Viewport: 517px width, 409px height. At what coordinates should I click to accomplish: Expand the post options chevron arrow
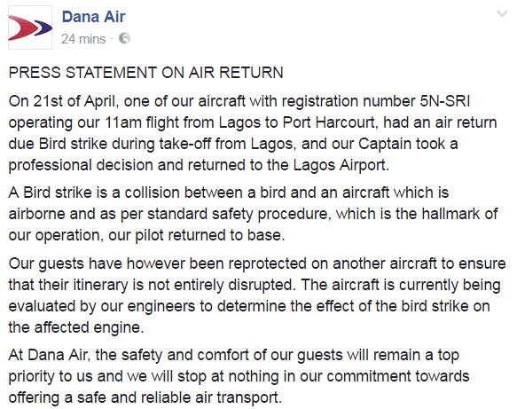pyautogui.click(x=502, y=14)
